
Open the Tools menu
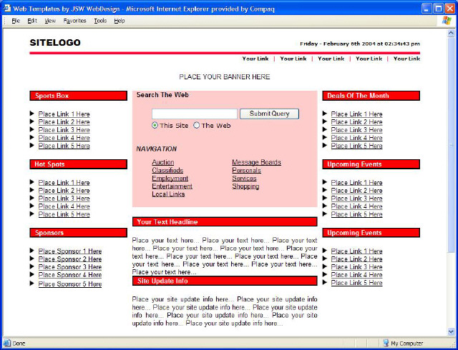tap(100, 21)
